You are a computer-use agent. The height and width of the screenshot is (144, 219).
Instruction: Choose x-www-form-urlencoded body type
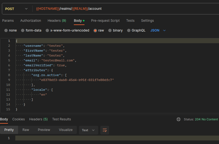pos(47,30)
